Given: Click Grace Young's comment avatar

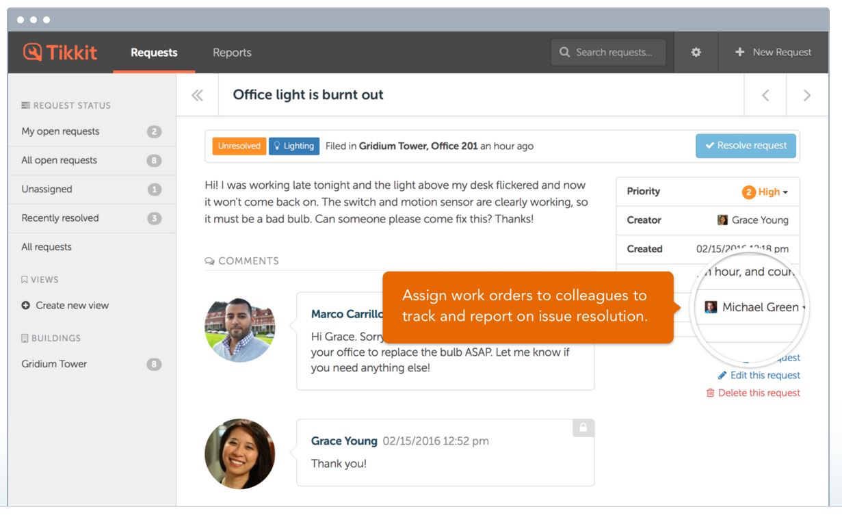Looking at the screenshot, I should pyautogui.click(x=239, y=454).
